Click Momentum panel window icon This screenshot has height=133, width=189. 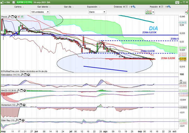[x=21, y=105]
